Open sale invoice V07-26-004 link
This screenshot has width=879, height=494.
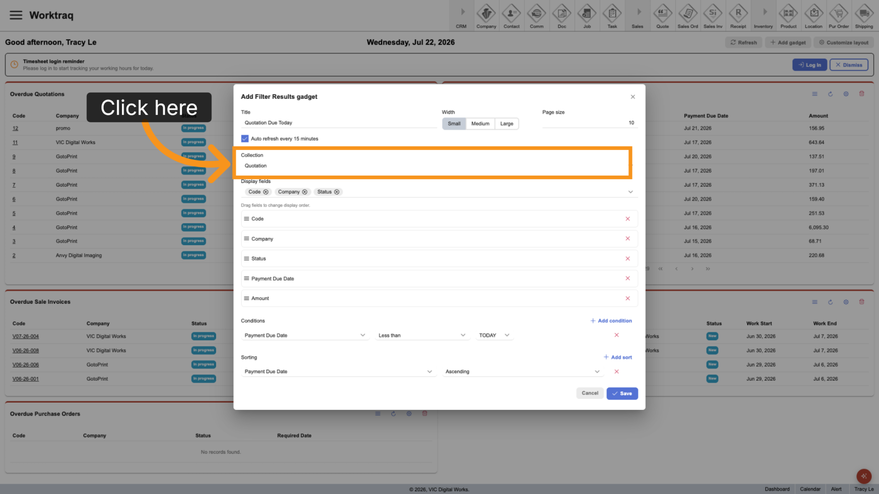coord(26,337)
